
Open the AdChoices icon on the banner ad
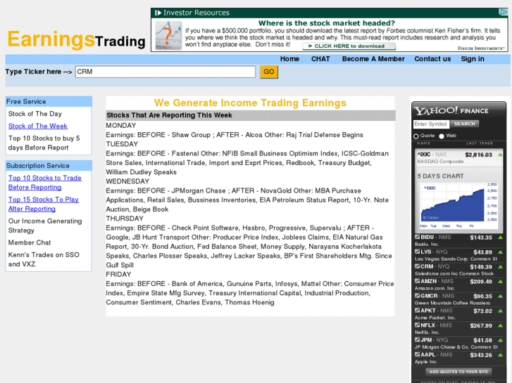[503, 13]
